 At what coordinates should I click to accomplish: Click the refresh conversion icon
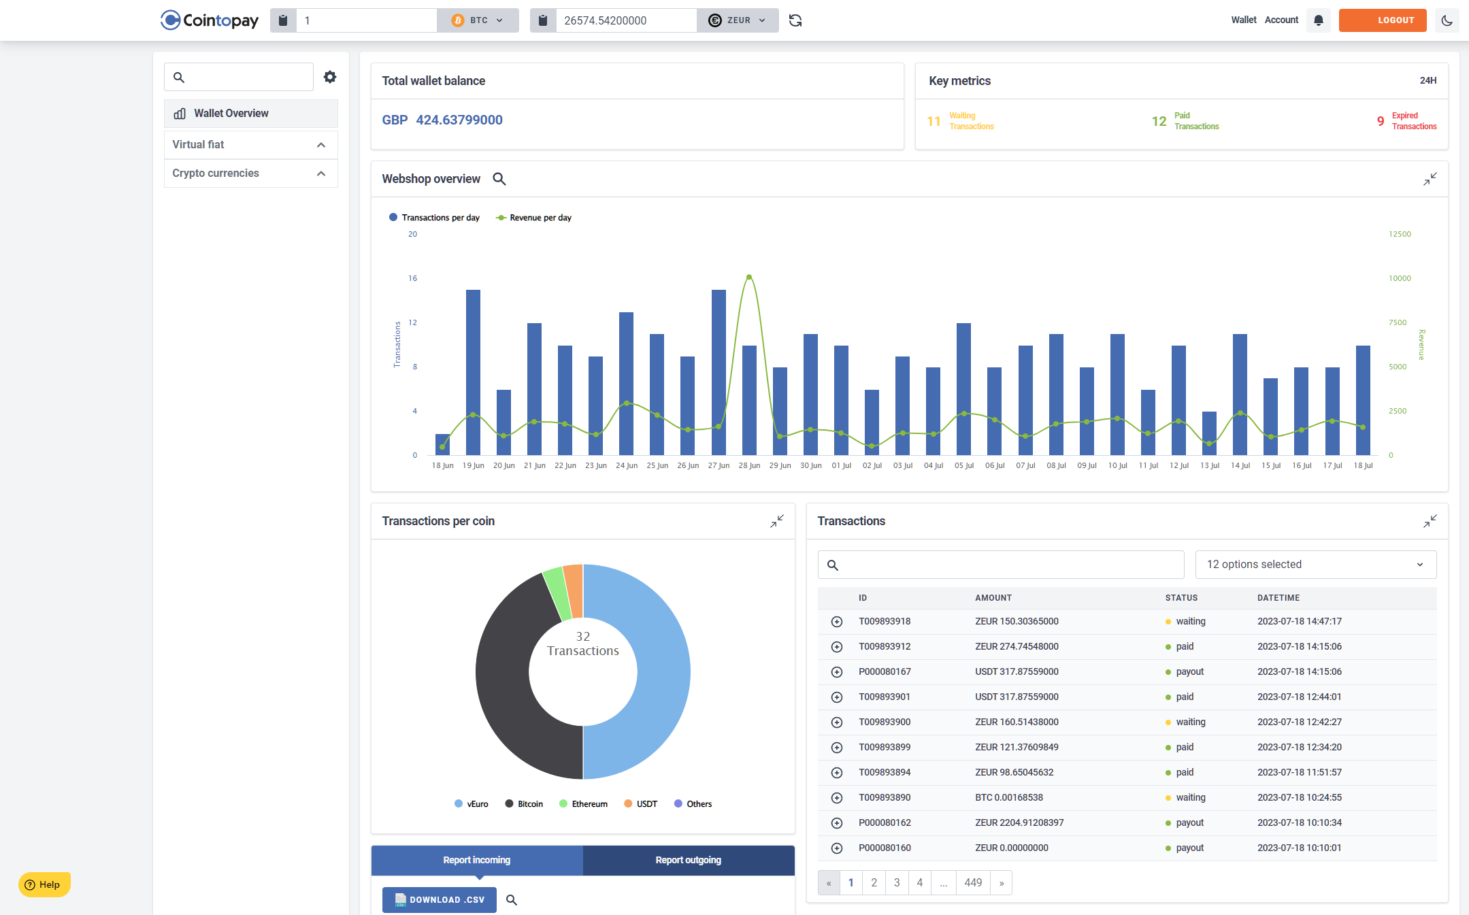click(795, 20)
